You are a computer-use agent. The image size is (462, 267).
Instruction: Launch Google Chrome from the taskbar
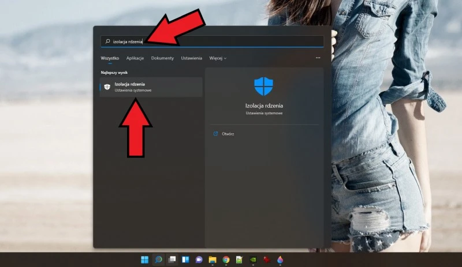click(x=226, y=260)
